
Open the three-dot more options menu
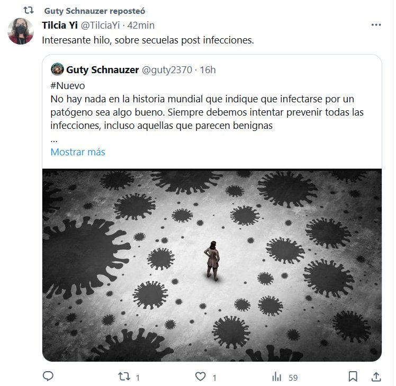(376, 25)
